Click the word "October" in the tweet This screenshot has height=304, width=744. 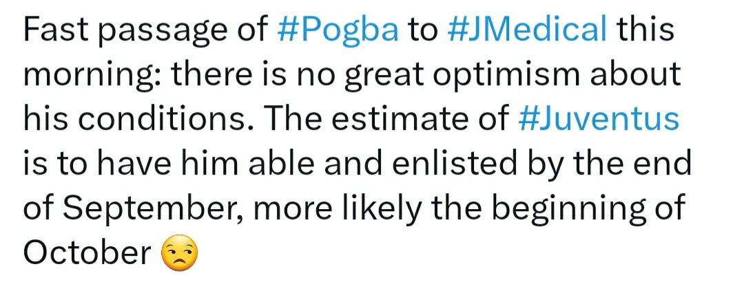(87, 253)
